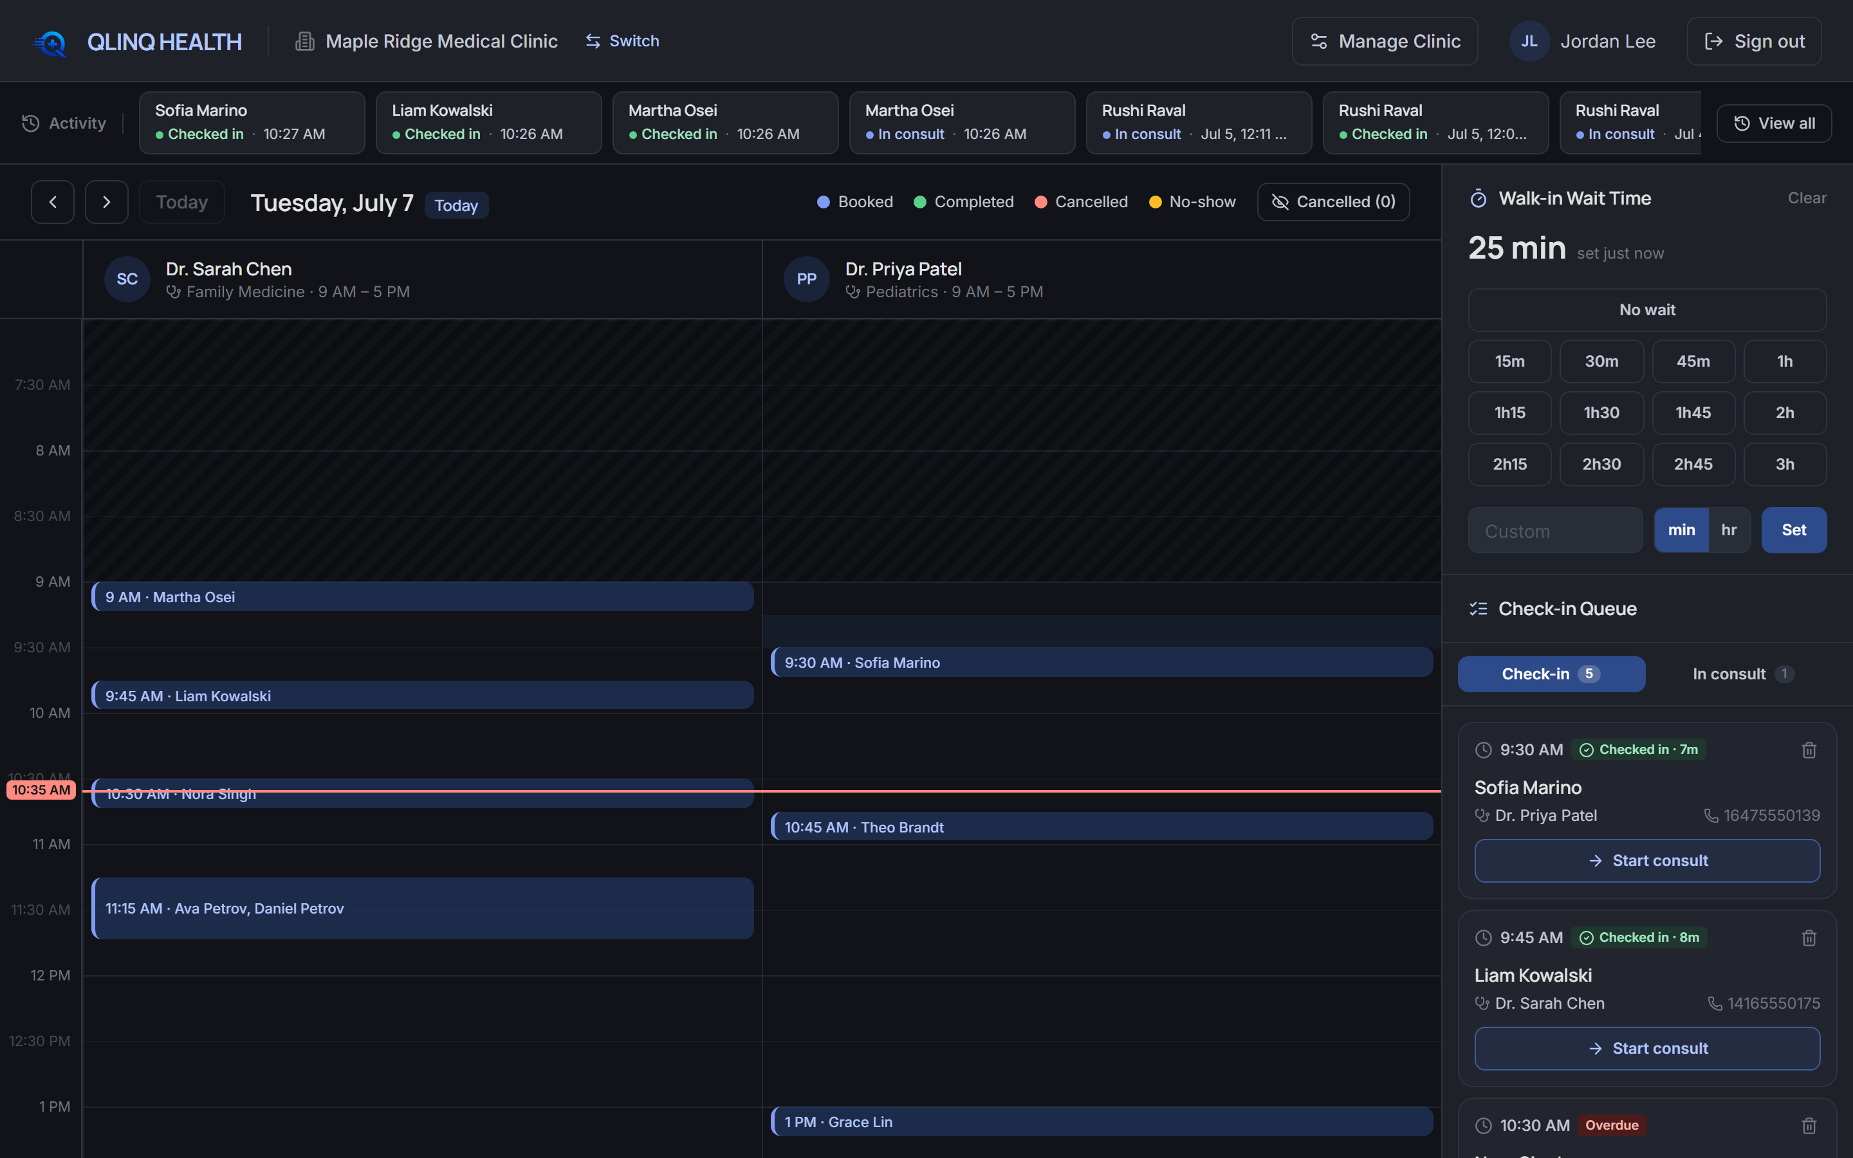Click the Check-in Queue list icon
This screenshot has width=1853, height=1158.
click(1479, 609)
